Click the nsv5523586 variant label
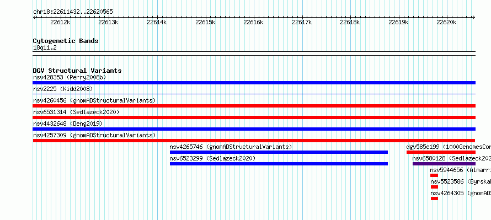Viewport: 491px width, 220px height. (460, 181)
